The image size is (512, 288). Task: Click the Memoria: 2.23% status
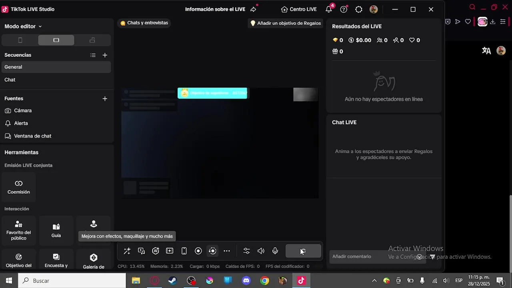coord(166,266)
